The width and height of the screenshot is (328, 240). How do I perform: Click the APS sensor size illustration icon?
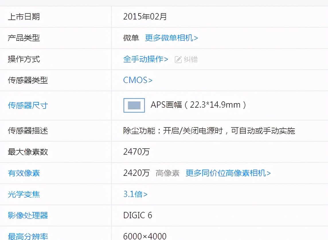tap(134, 105)
